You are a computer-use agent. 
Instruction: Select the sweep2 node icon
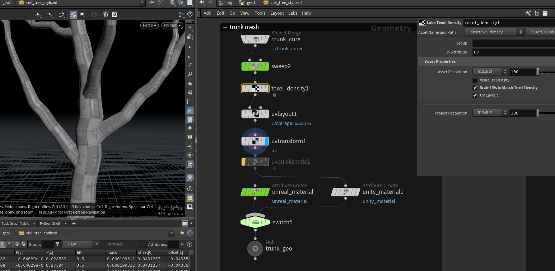click(255, 66)
